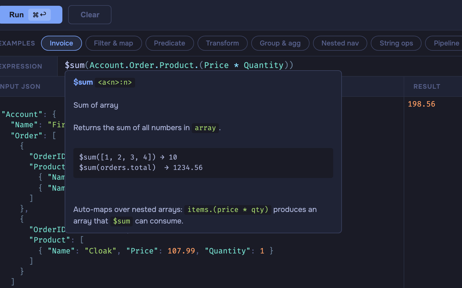Open the Nested nav example
The height and width of the screenshot is (288, 462).
coord(340,43)
